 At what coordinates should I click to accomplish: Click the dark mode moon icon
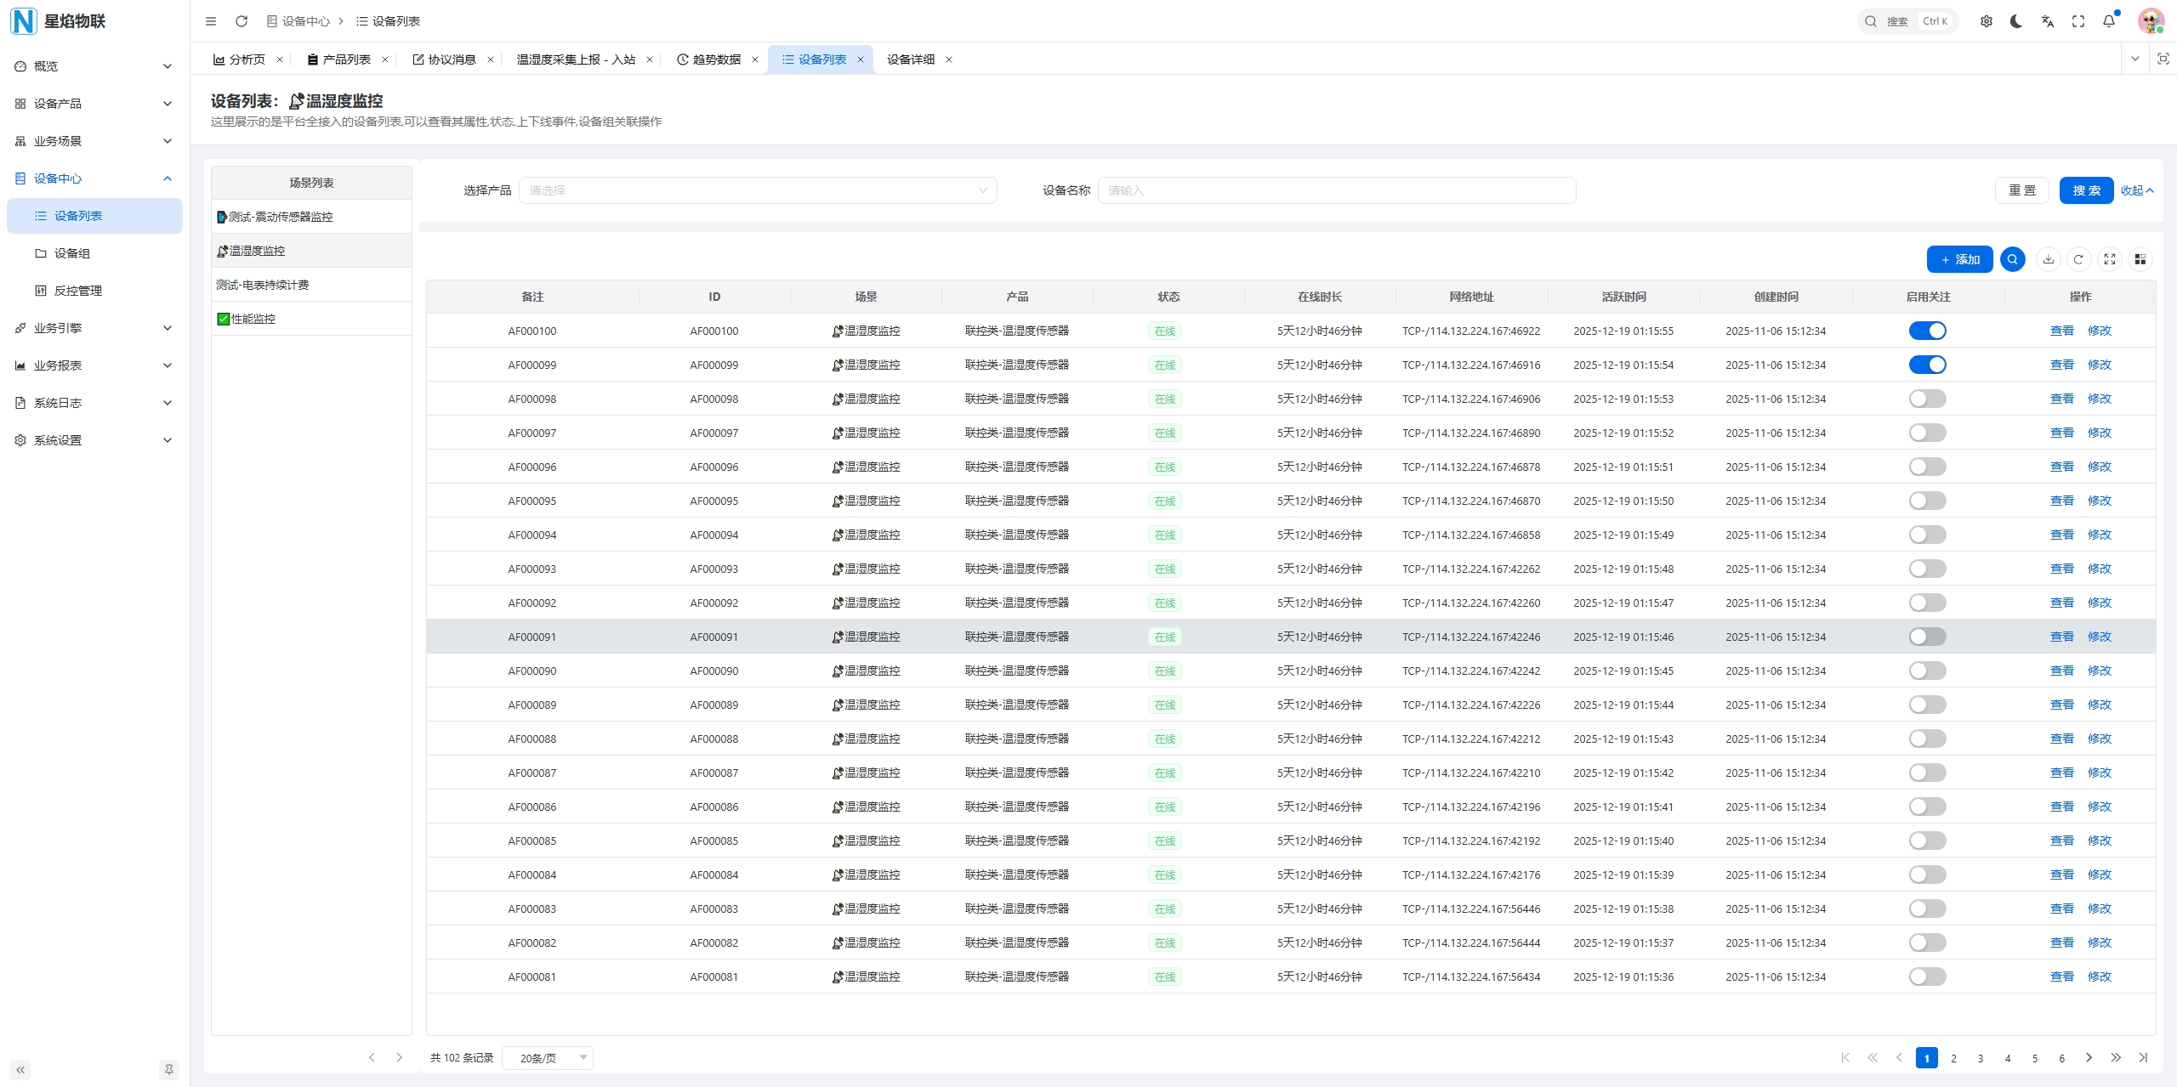click(2016, 21)
